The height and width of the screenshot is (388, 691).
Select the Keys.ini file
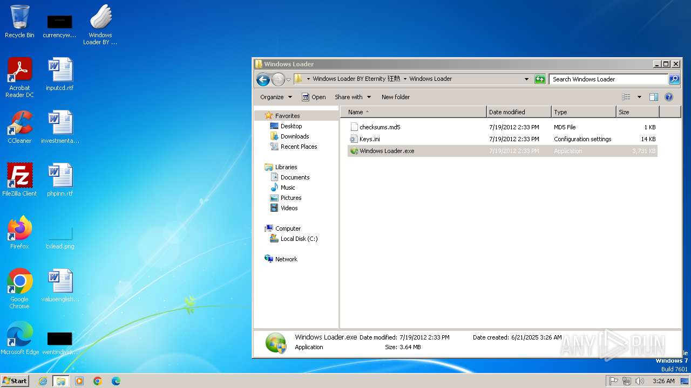[x=502, y=139]
